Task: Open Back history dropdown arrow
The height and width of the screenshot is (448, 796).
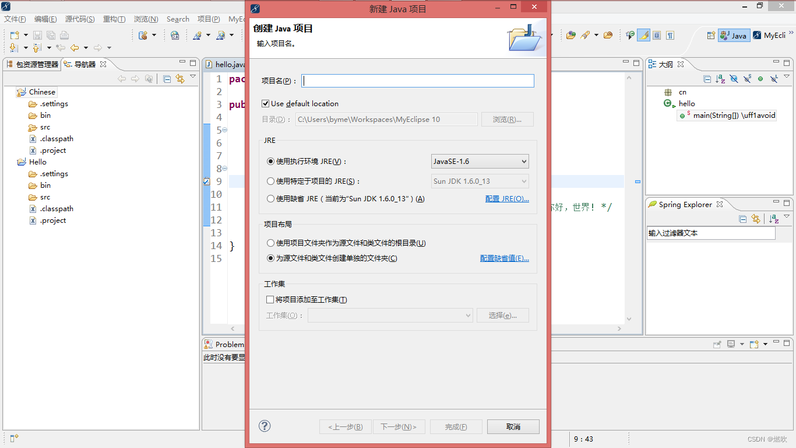Action: point(86,48)
